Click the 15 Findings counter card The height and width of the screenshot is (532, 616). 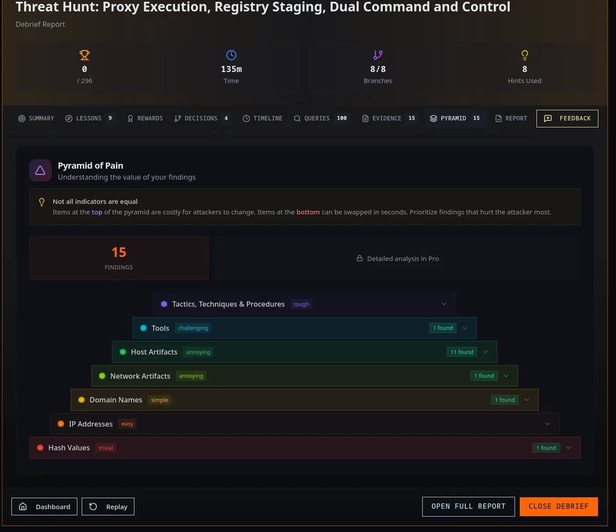pos(119,258)
